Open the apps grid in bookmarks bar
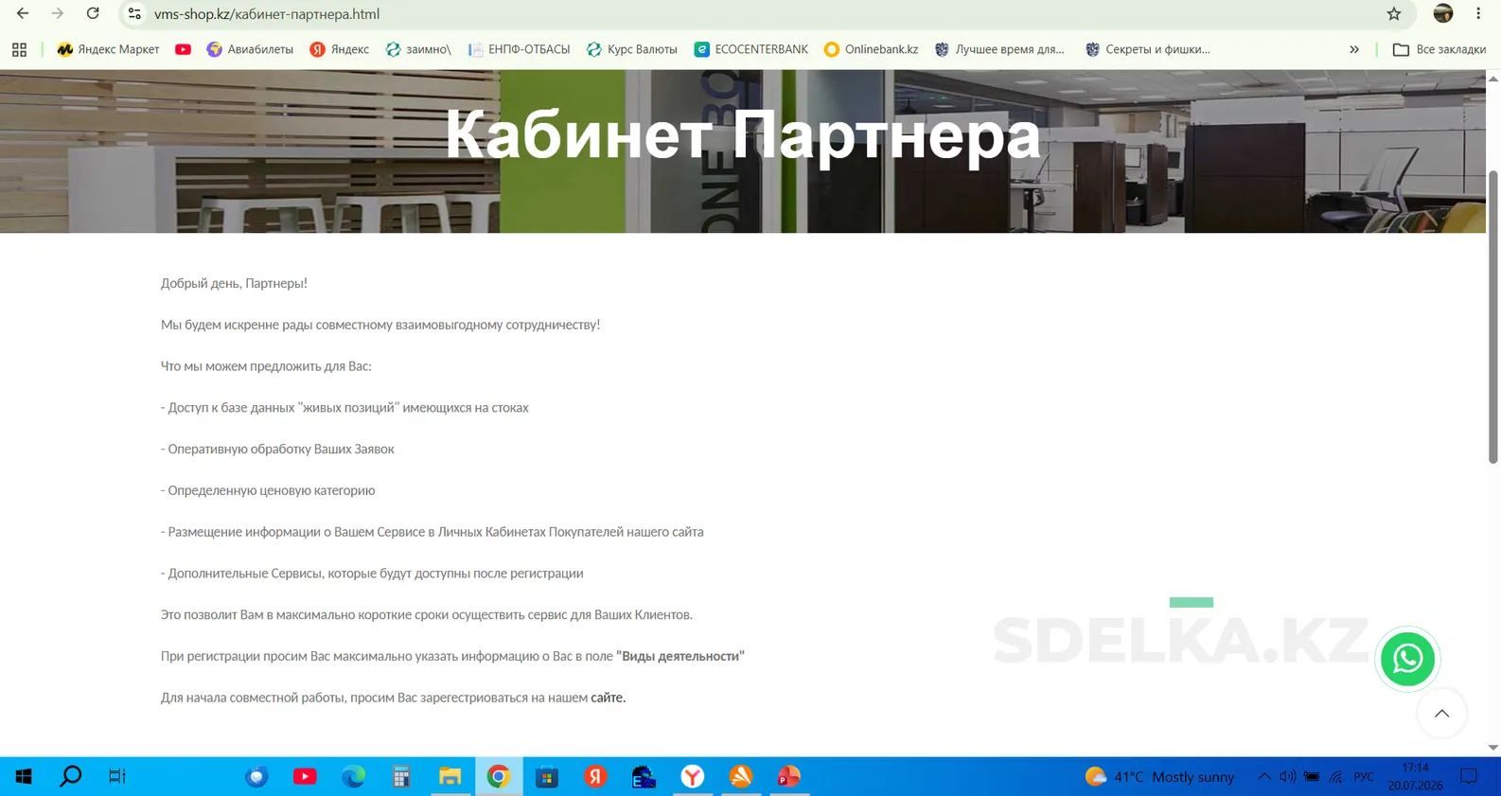The width and height of the screenshot is (1501, 796). pyautogui.click(x=19, y=49)
